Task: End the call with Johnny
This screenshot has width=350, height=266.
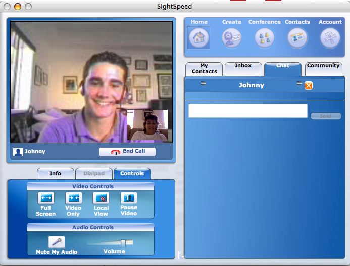Action: tap(127, 151)
